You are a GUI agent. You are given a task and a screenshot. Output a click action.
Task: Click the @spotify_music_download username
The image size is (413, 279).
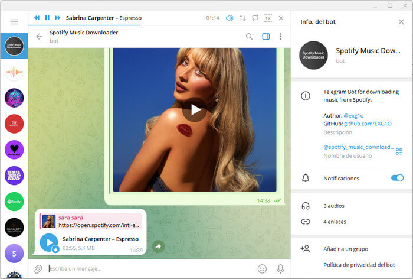[x=359, y=147]
